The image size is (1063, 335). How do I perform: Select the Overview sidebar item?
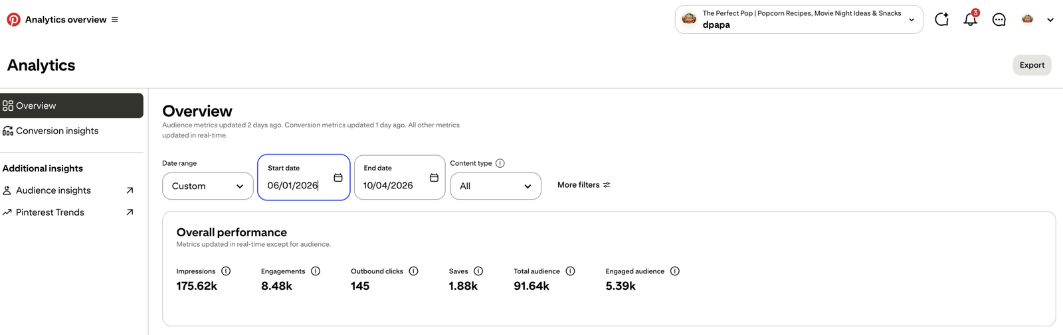tap(72, 105)
